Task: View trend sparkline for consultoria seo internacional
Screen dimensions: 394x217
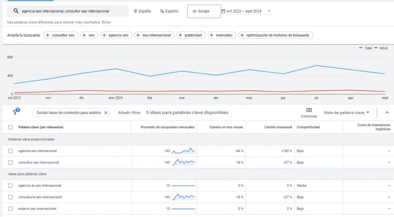Action: [184, 197]
